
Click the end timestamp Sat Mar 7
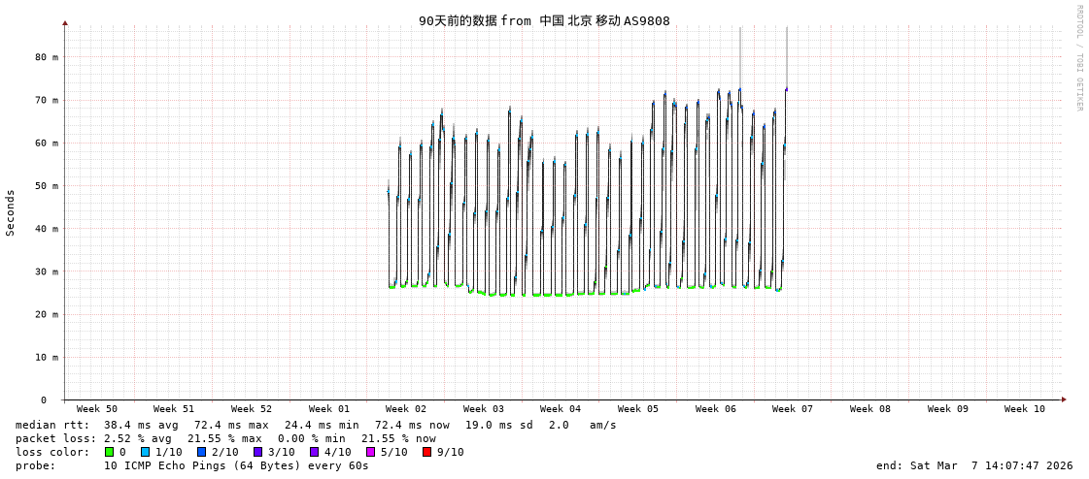(974, 465)
